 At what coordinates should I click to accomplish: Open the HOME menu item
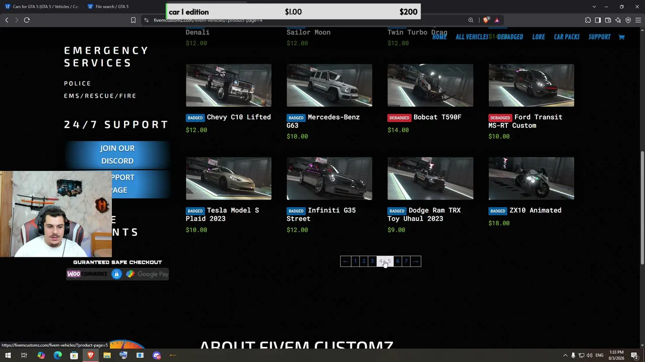click(x=439, y=37)
